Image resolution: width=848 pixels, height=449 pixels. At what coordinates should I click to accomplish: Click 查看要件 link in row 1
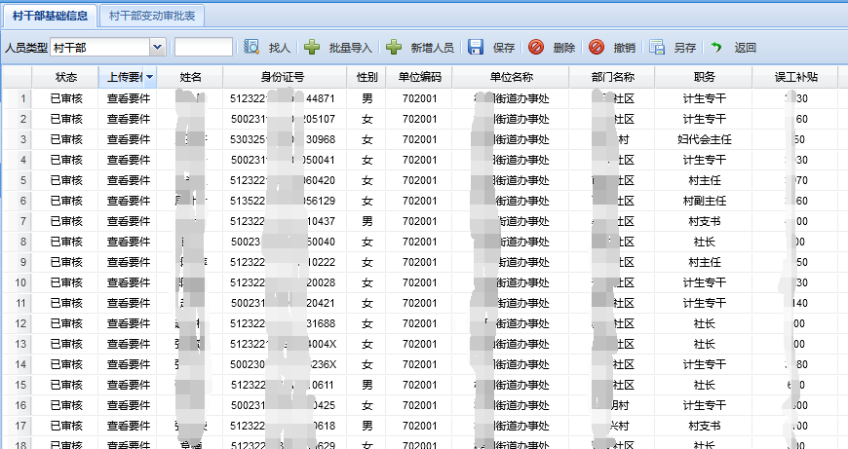click(128, 98)
